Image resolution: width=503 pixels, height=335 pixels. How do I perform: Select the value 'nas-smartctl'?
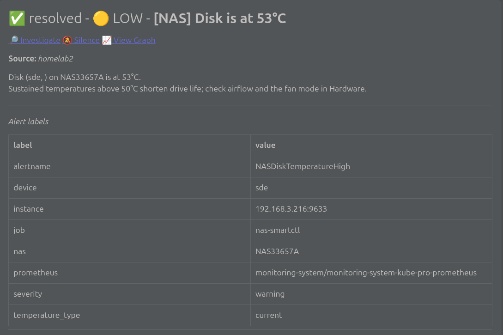click(278, 230)
